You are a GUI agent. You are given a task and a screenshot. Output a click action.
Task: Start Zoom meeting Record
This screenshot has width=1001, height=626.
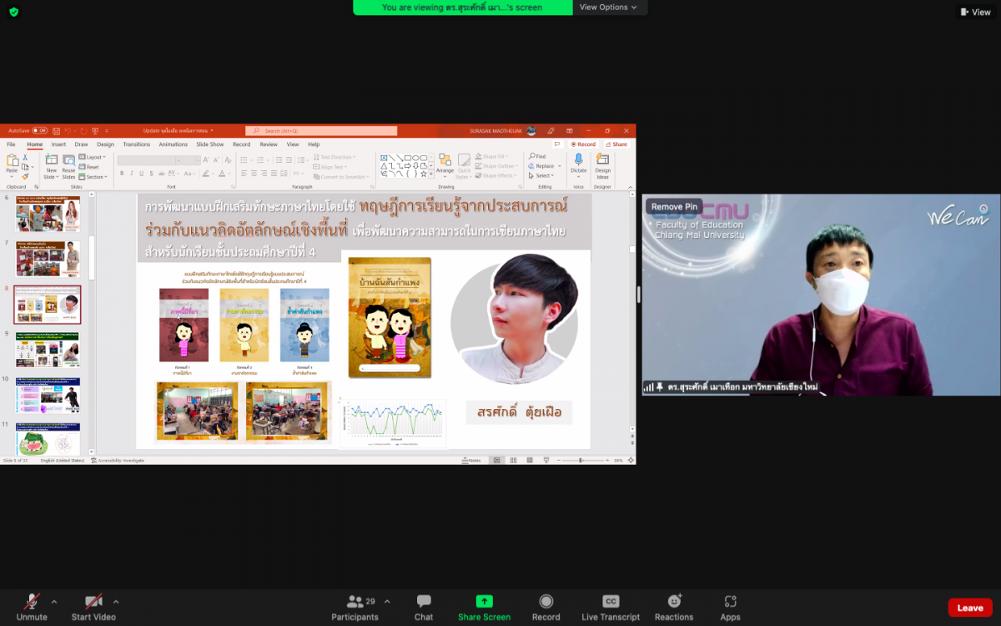click(546, 607)
